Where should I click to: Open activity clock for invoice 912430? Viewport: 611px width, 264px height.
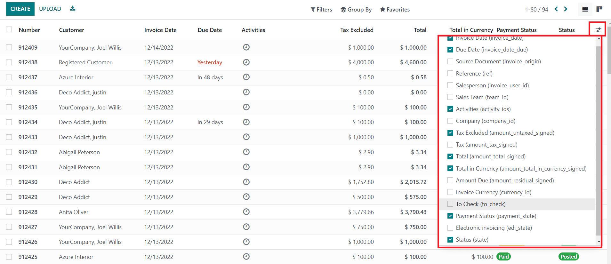[x=246, y=182]
